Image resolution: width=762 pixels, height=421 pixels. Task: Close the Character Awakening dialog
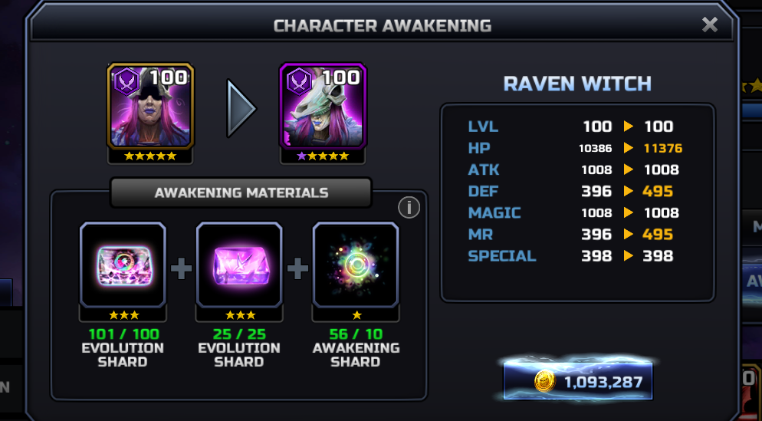[x=710, y=25]
